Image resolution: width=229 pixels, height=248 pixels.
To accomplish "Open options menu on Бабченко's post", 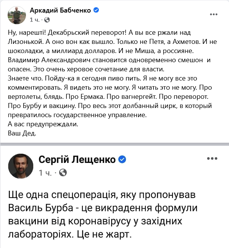I will [214, 14].
